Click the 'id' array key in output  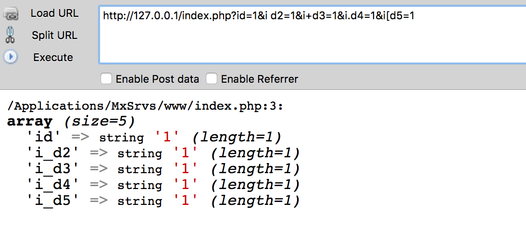(x=44, y=138)
